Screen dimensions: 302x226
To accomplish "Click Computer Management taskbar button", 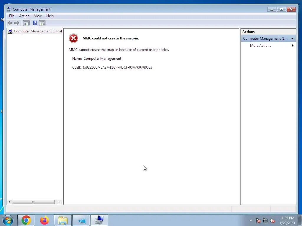I will 99,220.
